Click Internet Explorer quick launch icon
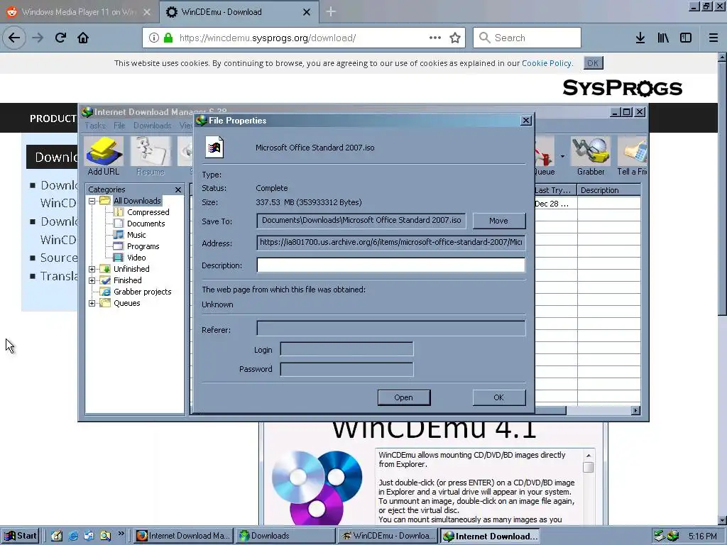This screenshot has height=545, width=727. [73, 536]
